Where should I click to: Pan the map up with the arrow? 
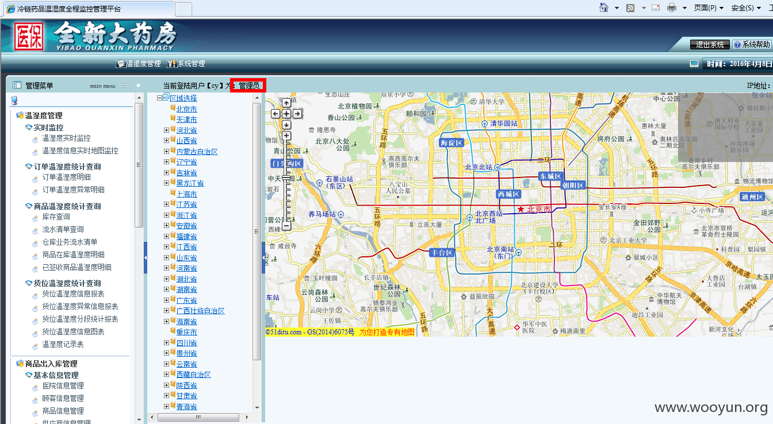286,103
